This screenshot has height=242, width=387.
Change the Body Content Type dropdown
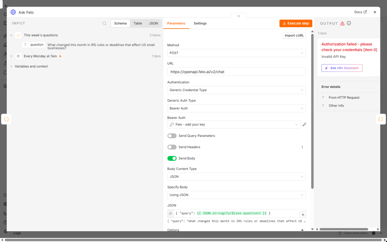pos(237,177)
